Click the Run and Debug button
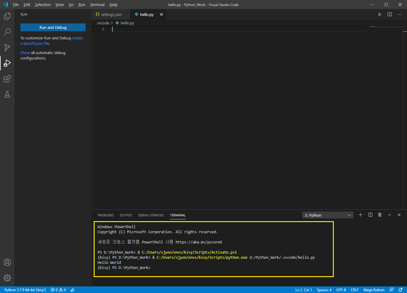Screen dimensions: 407x293 [53, 27]
